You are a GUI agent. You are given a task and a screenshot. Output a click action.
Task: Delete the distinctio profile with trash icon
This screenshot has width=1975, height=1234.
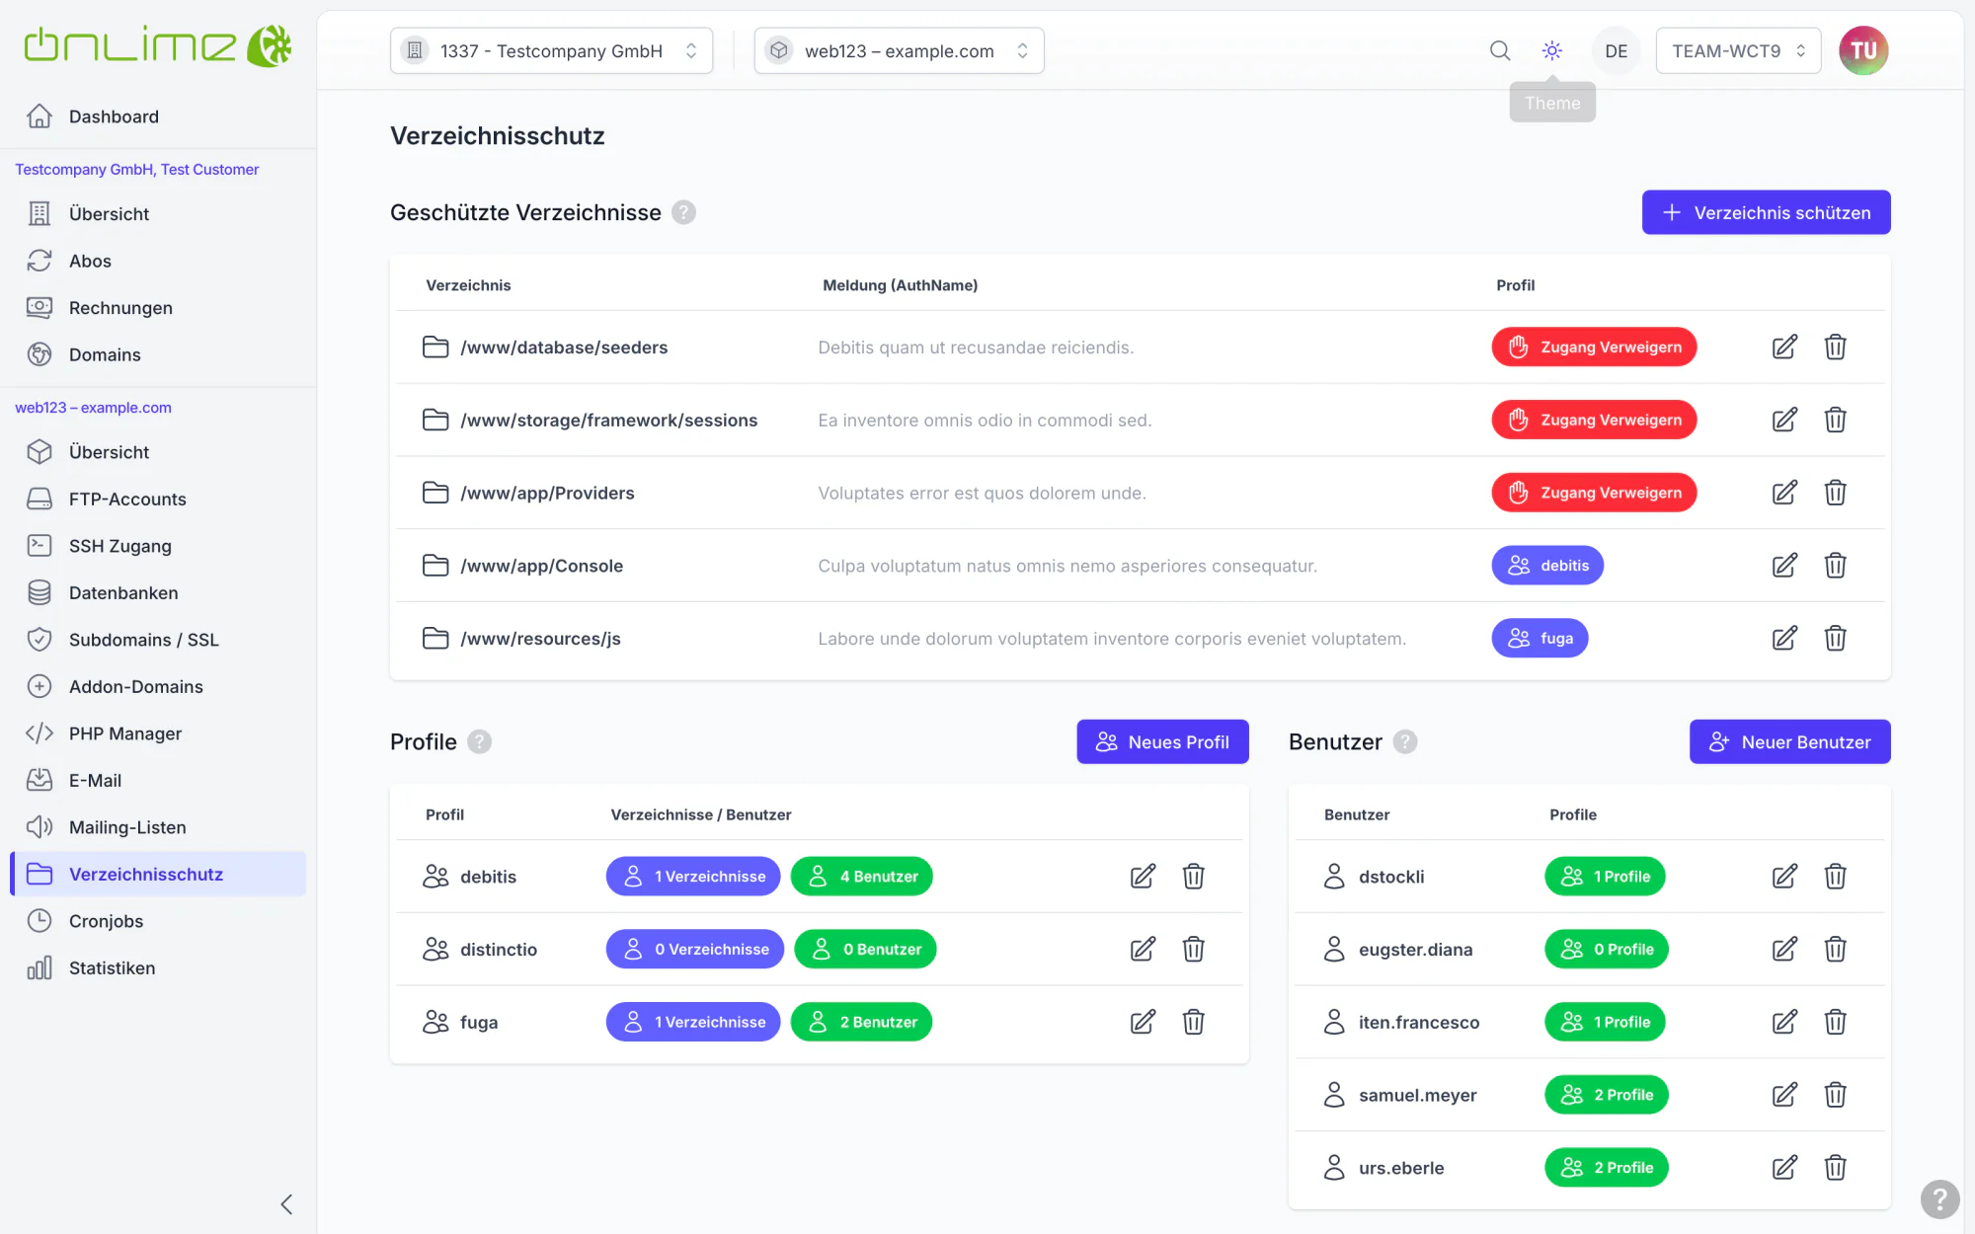[1194, 949]
